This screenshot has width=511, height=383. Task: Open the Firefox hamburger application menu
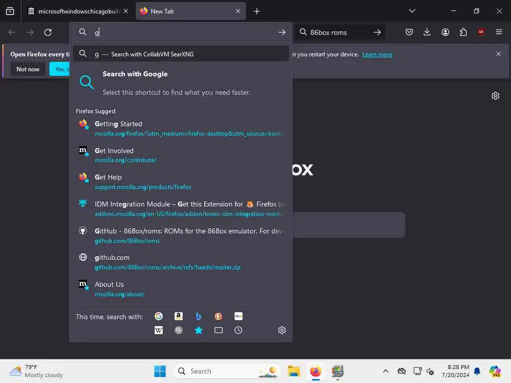pyautogui.click(x=499, y=32)
